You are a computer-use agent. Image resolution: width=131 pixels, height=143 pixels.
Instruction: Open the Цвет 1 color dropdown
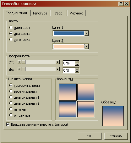(86, 33)
